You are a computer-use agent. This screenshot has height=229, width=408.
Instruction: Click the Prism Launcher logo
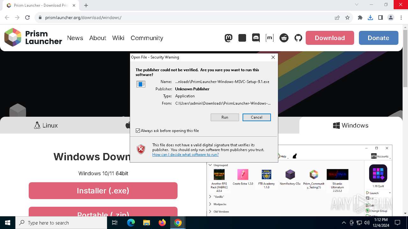(33, 38)
